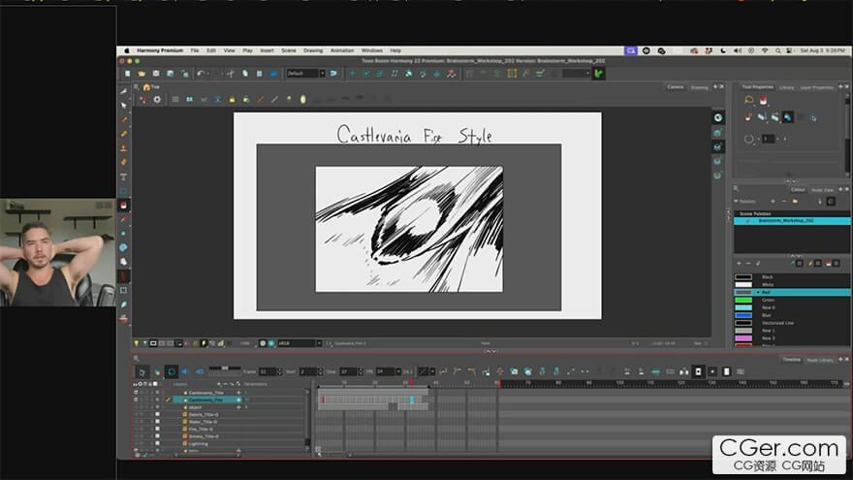Click the Reset View icon beside the camera view
This screenshot has height=480, width=853.
tap(718, 117)
